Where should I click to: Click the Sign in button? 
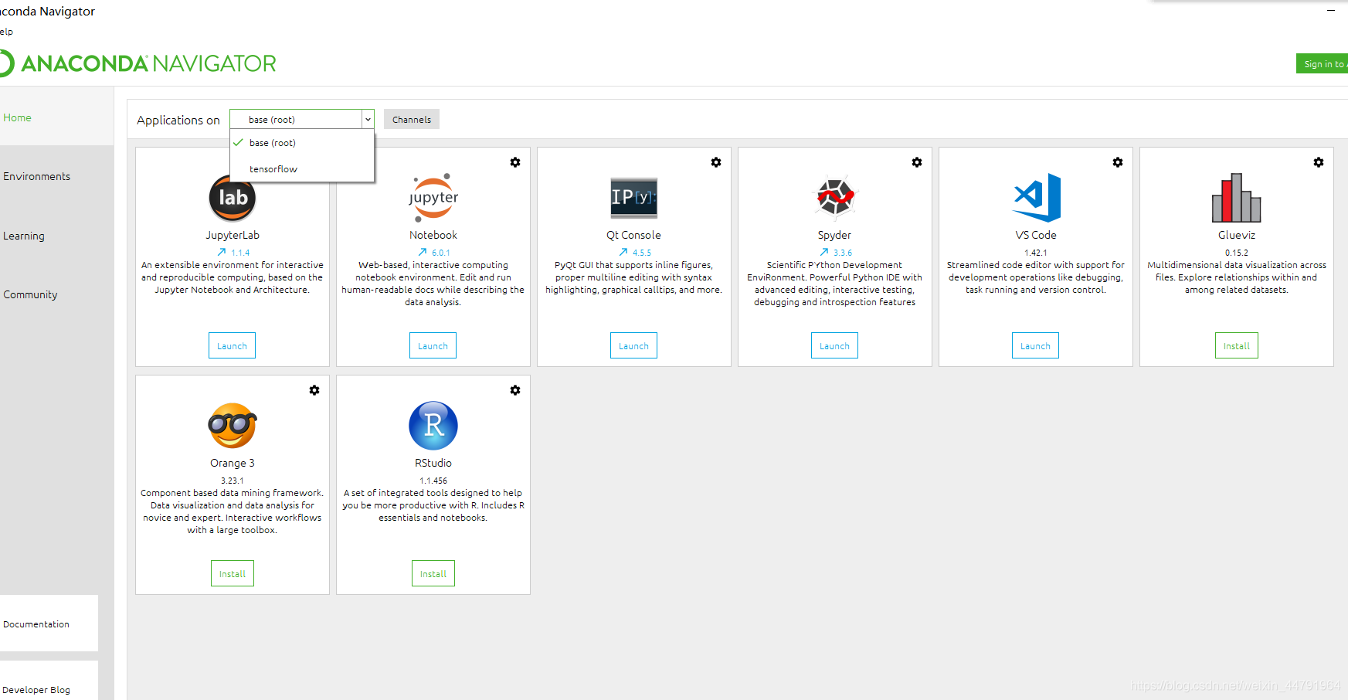coord(1323,63)
